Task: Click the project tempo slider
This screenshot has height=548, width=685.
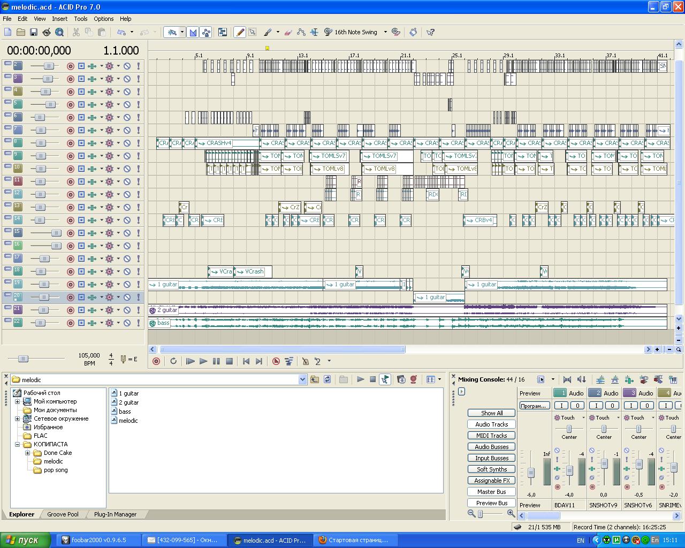Action: click(x=23, y=359)
